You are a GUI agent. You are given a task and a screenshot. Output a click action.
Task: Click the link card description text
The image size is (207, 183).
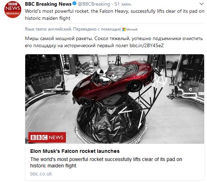(x=106, y=162)
